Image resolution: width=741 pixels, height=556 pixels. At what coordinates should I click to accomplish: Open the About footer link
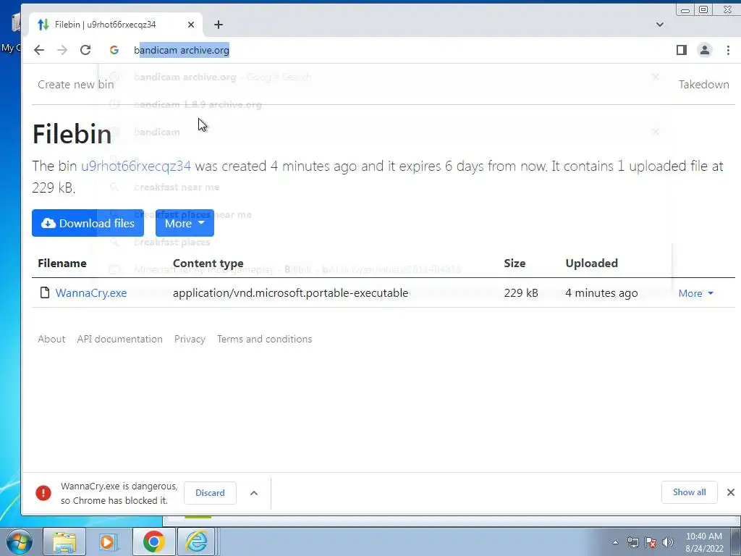51,339
